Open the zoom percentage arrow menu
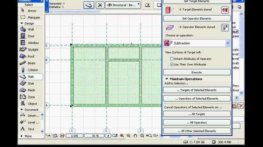 click(x=108, y=136)
